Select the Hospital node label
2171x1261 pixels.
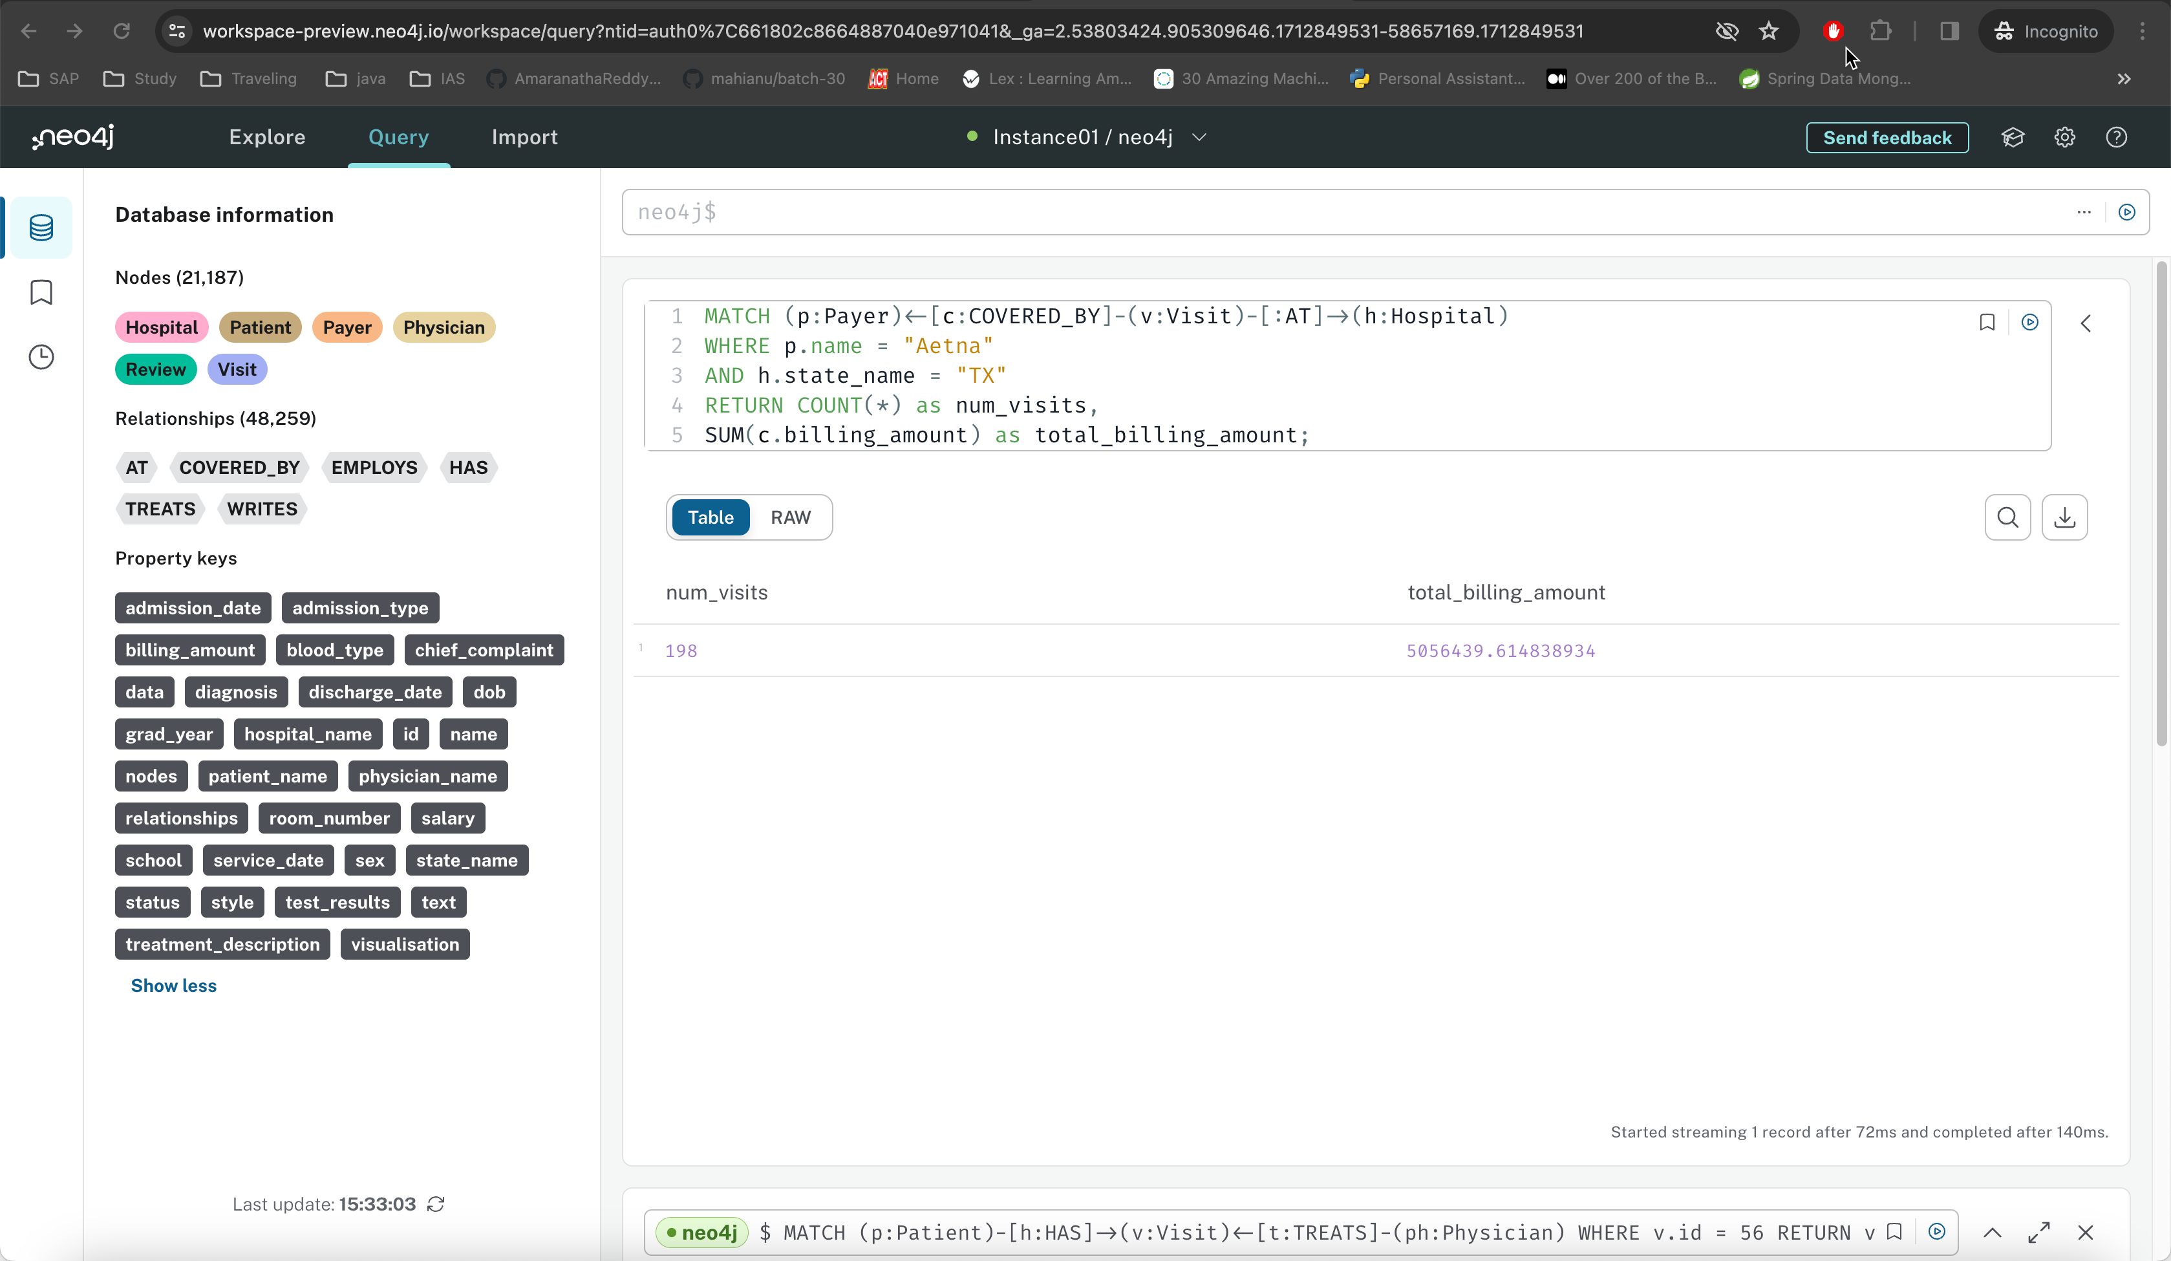[x=161, y=327]
